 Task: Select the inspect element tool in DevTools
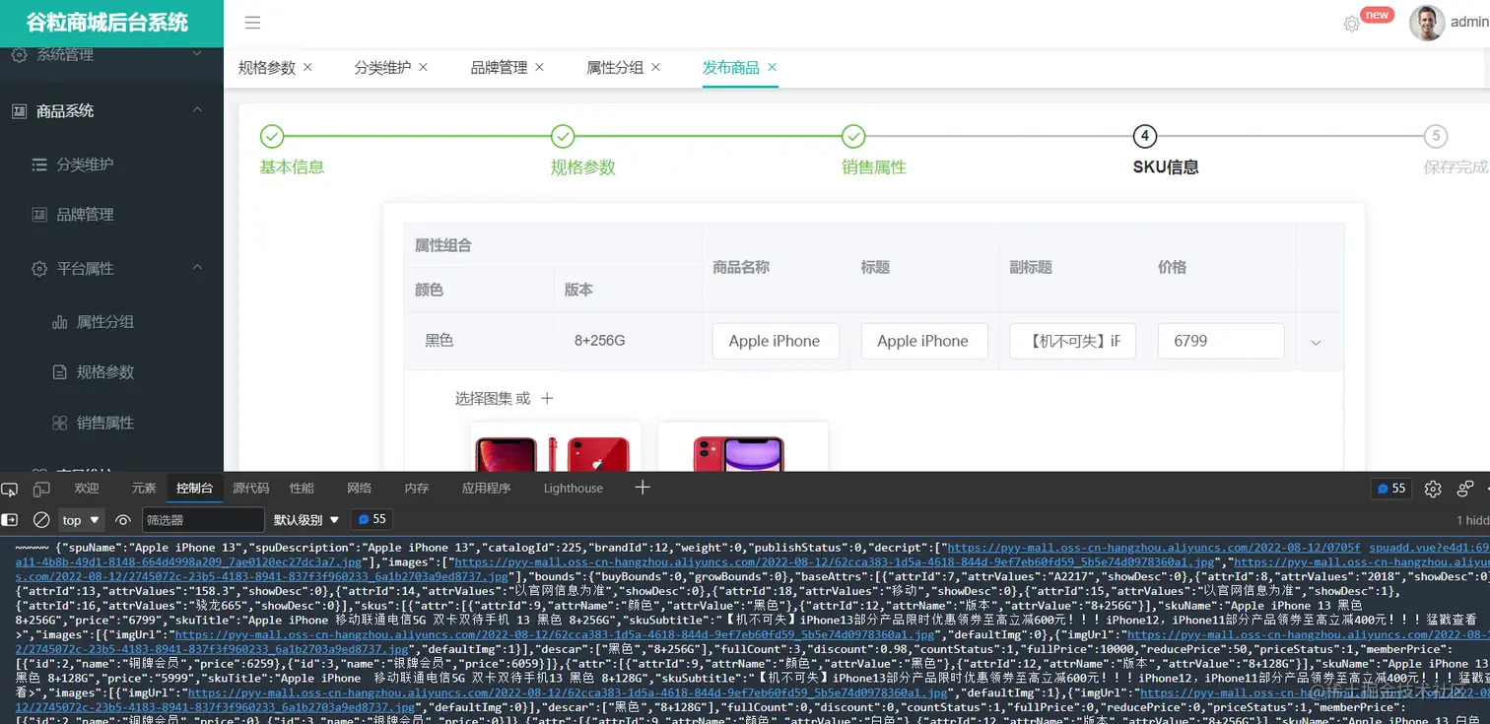pos(11,488)
